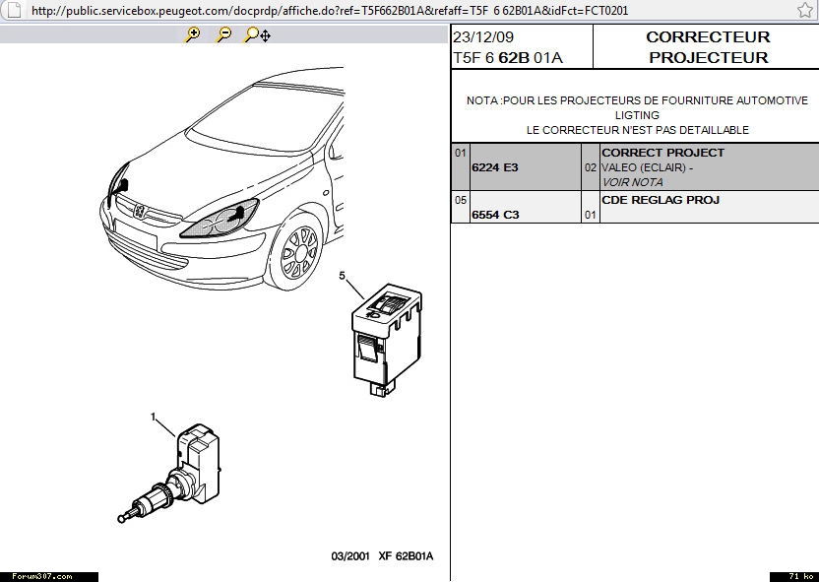Click the zoom out magnifier icon
Viewport: 819px width, 582px height.
223,34
